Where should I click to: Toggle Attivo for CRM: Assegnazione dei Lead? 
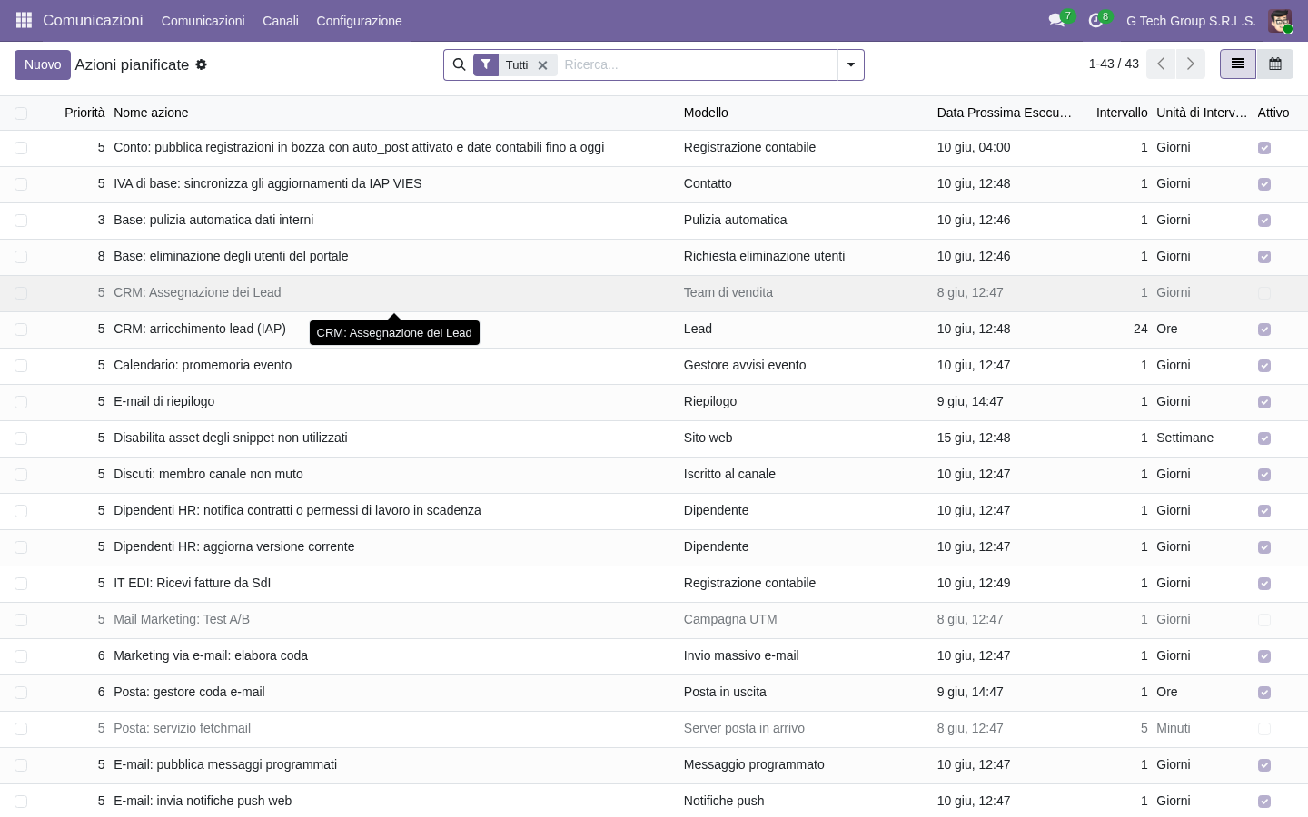1264,293
